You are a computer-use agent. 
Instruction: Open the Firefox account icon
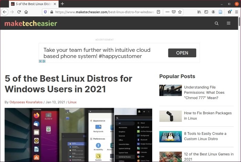213,12
